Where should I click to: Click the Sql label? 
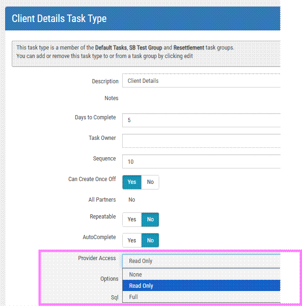click(x=115, y=298)
